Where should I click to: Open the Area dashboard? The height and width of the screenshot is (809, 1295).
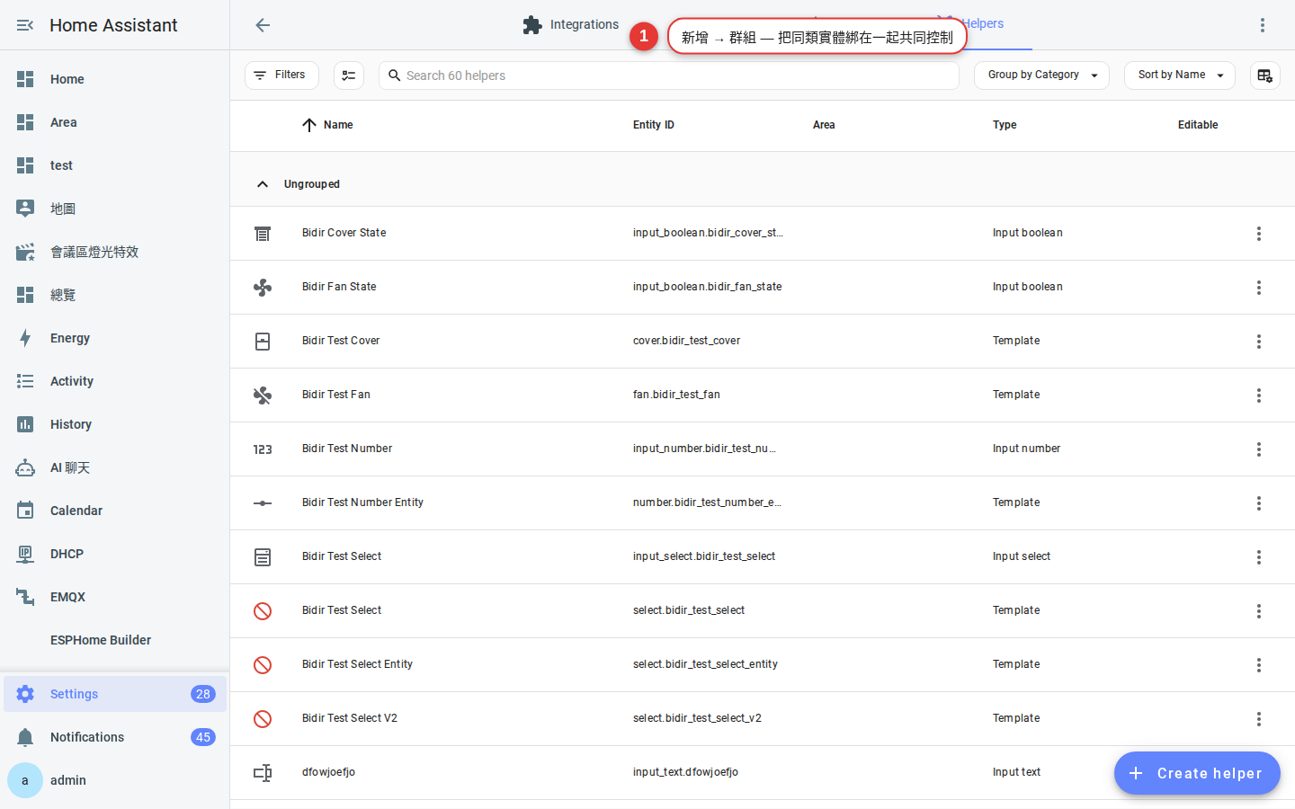tap(115, 122)
